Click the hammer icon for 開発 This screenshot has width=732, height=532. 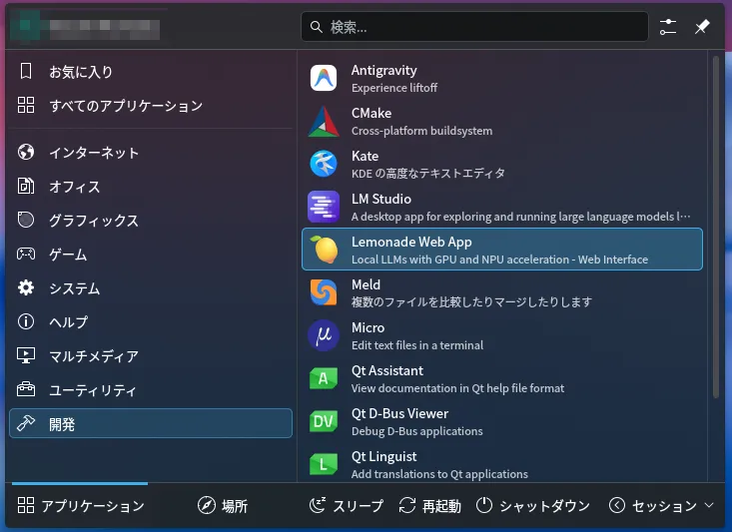point(26,423)
